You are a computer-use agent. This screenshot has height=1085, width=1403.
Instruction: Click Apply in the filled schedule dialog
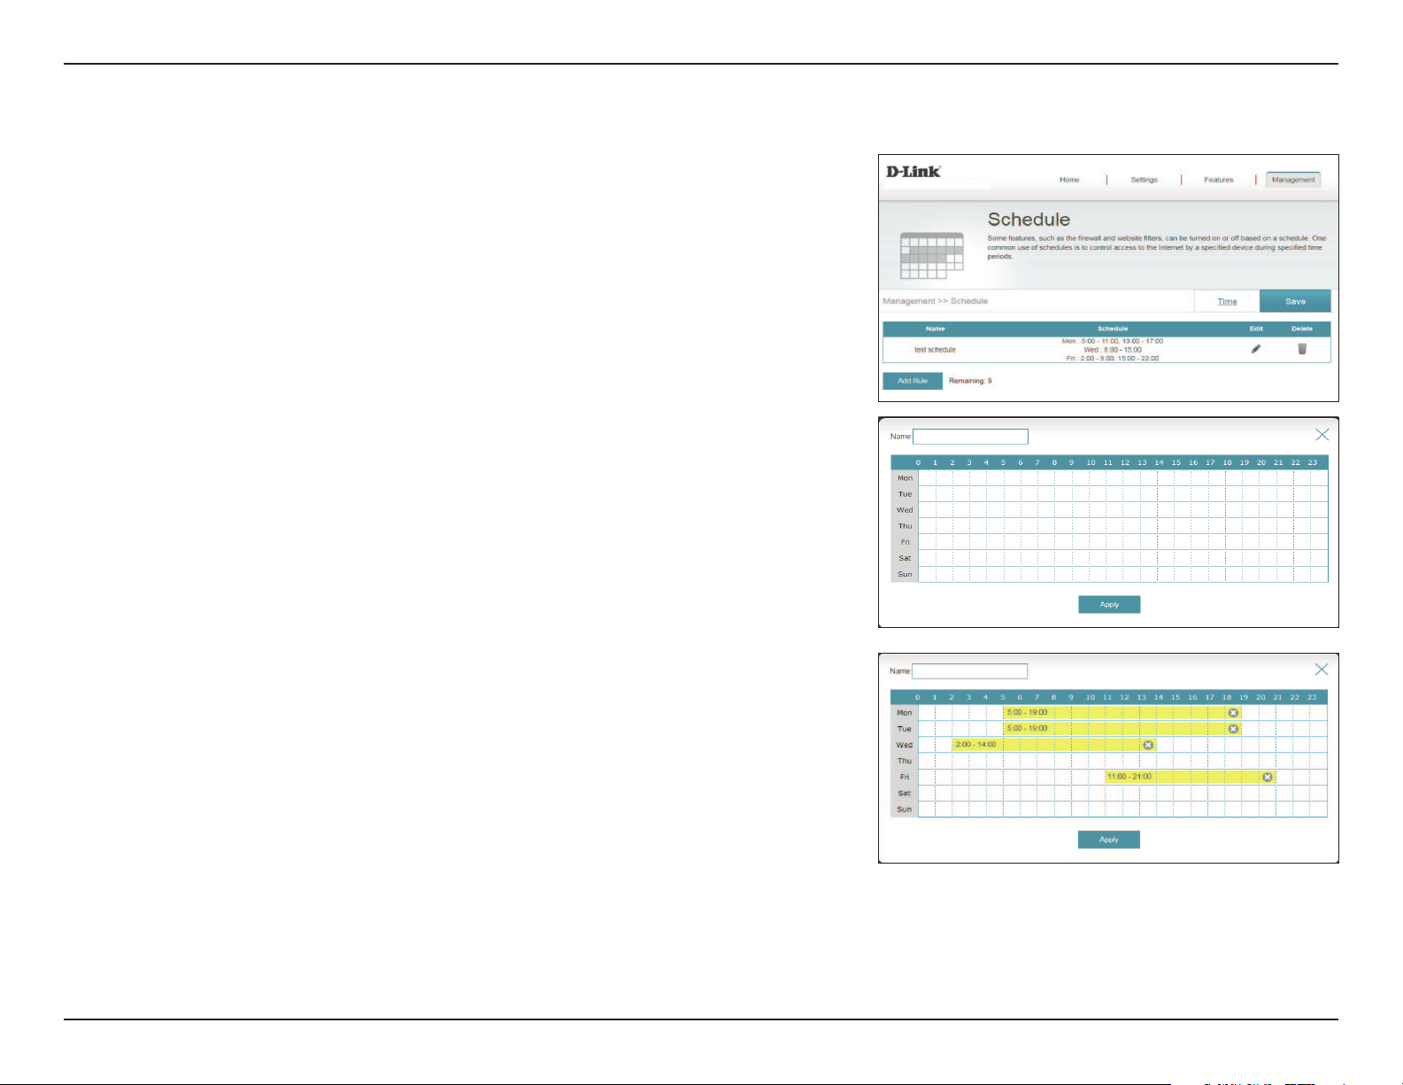1108,840
